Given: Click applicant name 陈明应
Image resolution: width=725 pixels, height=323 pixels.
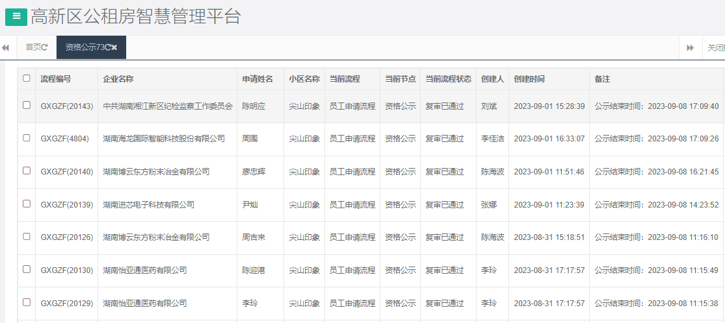Looking at the screenshot, I should tap(254, 106).
